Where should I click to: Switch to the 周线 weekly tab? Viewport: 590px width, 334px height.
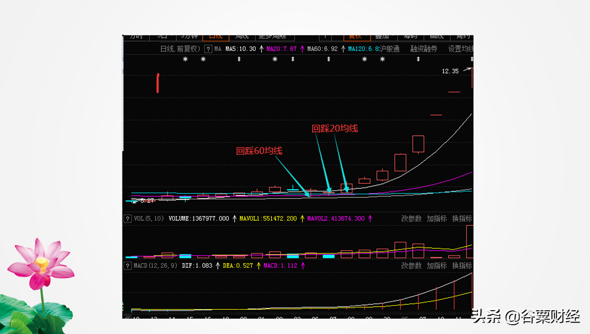(x=242, y=37)
